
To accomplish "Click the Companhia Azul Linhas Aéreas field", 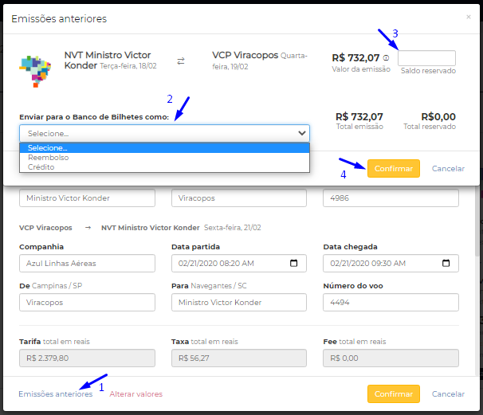I will 87,264.
